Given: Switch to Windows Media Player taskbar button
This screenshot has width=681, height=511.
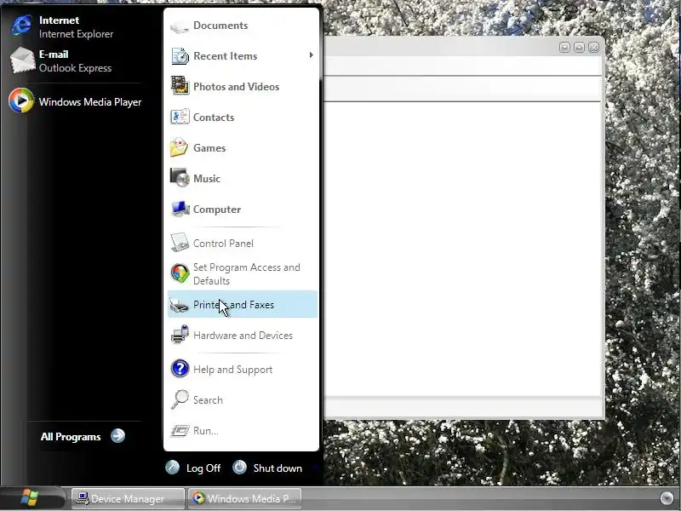Looking at the screenshot, I should click(x=246, y=498).
